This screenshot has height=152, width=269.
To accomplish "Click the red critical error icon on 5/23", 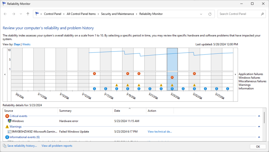I will [172, 77].
